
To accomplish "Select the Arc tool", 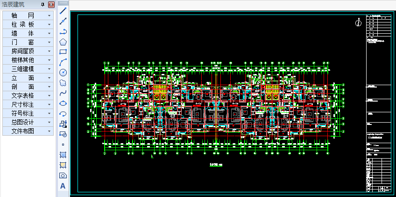I will [63, 62].
